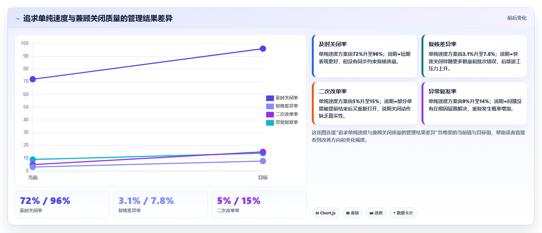Screen dimensions: 542x233
Task: Click the 前后变化 badge
Action: pyautogui.click(x=517, y=18)
